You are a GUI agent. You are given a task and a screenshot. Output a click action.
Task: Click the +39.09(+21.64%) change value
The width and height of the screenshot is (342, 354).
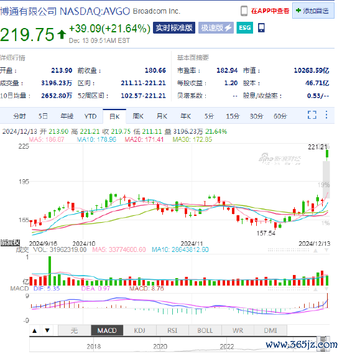click(109, 29)
